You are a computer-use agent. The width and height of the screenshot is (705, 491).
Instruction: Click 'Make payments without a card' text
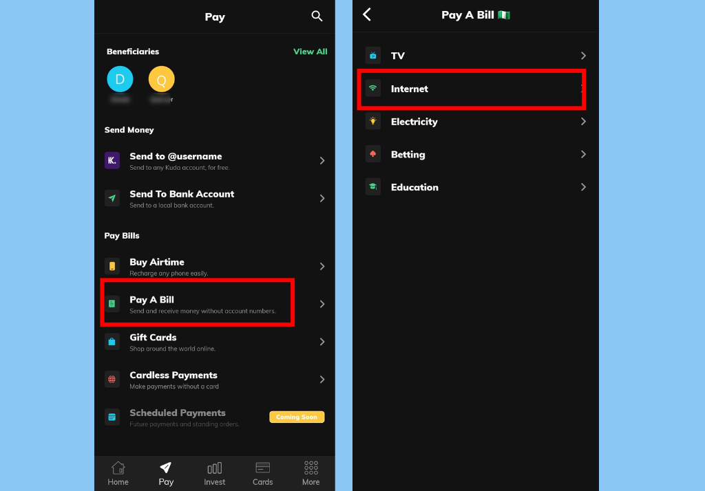(x=174, y=386)
